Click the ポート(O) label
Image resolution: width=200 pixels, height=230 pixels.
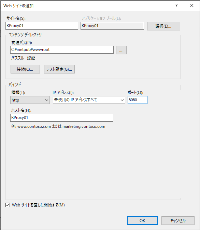coord(135,93)
